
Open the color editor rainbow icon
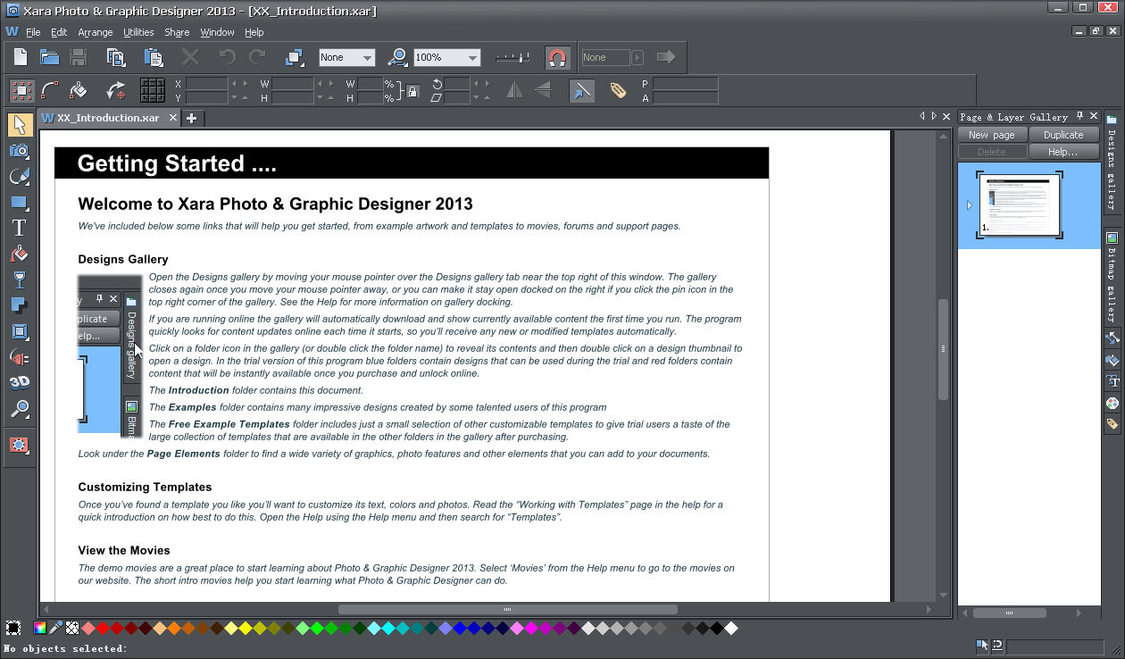40,628
